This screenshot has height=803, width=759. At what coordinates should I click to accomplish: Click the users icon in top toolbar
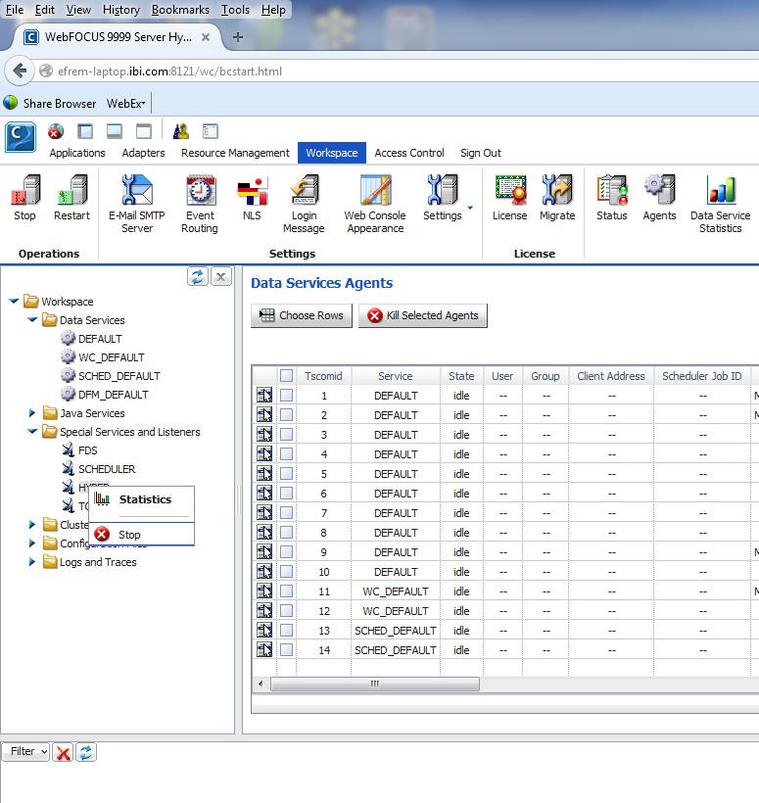[181, 131]
